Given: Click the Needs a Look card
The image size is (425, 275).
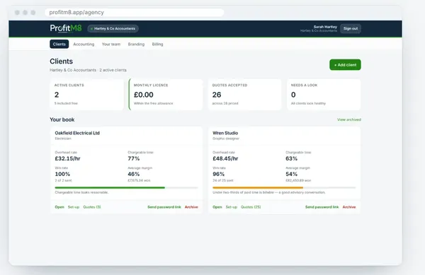Looking at the screenshot, I should (x=324, y=94).
